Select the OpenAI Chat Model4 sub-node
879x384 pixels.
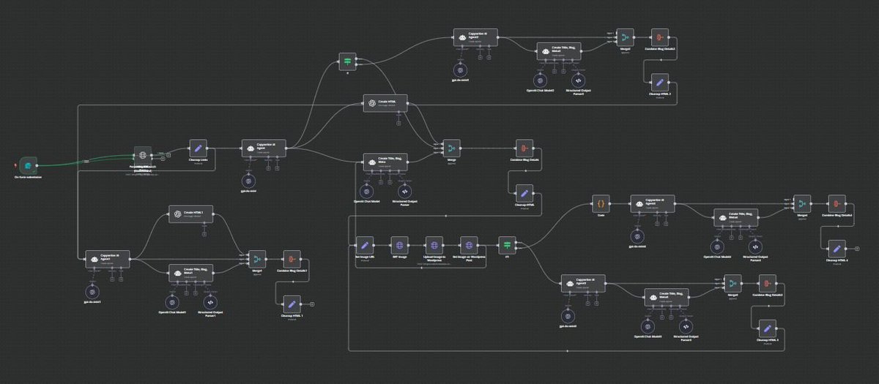pyautogui.click(x=717, y=246)
